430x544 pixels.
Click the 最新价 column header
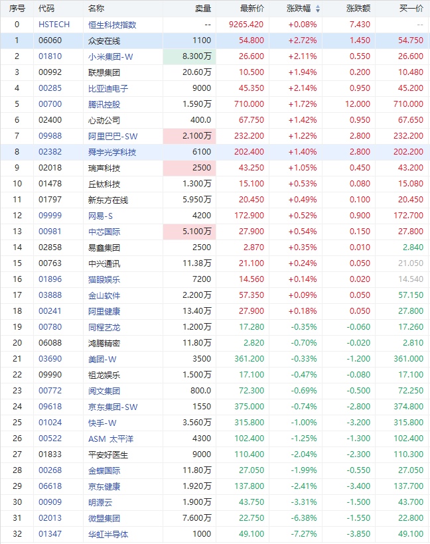(252, 9)
